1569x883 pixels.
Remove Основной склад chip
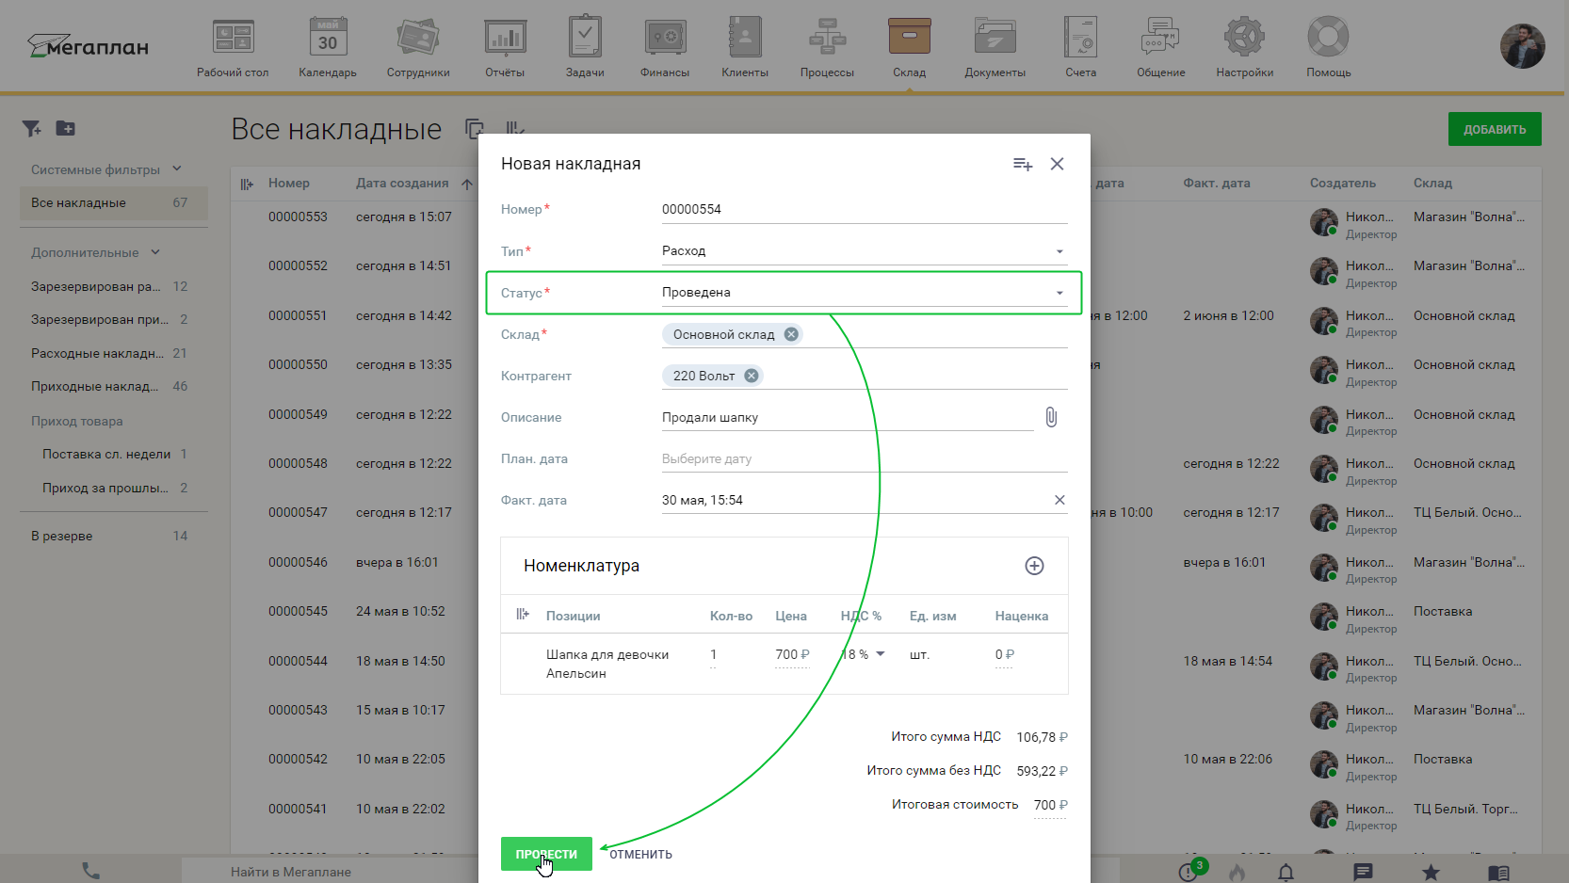[x=791, y=334]
